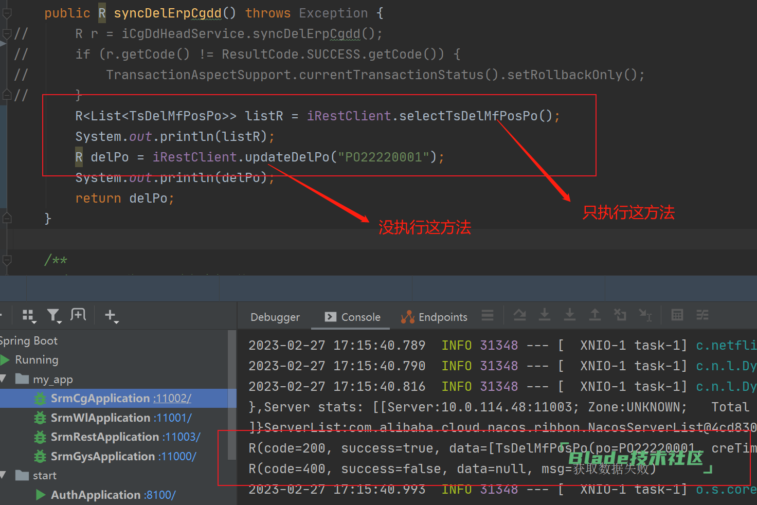The image size is (757, 505).
Task: Click the Run to Cursor icon
Action: click(x=645, y=315)
